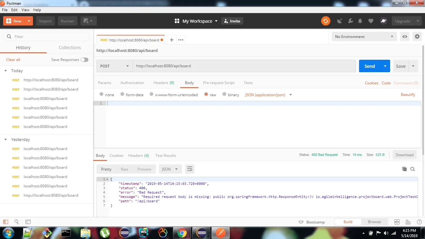The height and width of the screenshot is (239, 425).
Task: Open the capture requests satellite icon
Action: pos(340,21)
